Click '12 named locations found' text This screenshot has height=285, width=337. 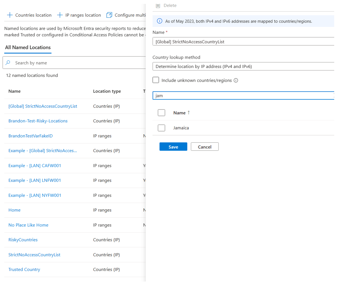coord(32,75)
